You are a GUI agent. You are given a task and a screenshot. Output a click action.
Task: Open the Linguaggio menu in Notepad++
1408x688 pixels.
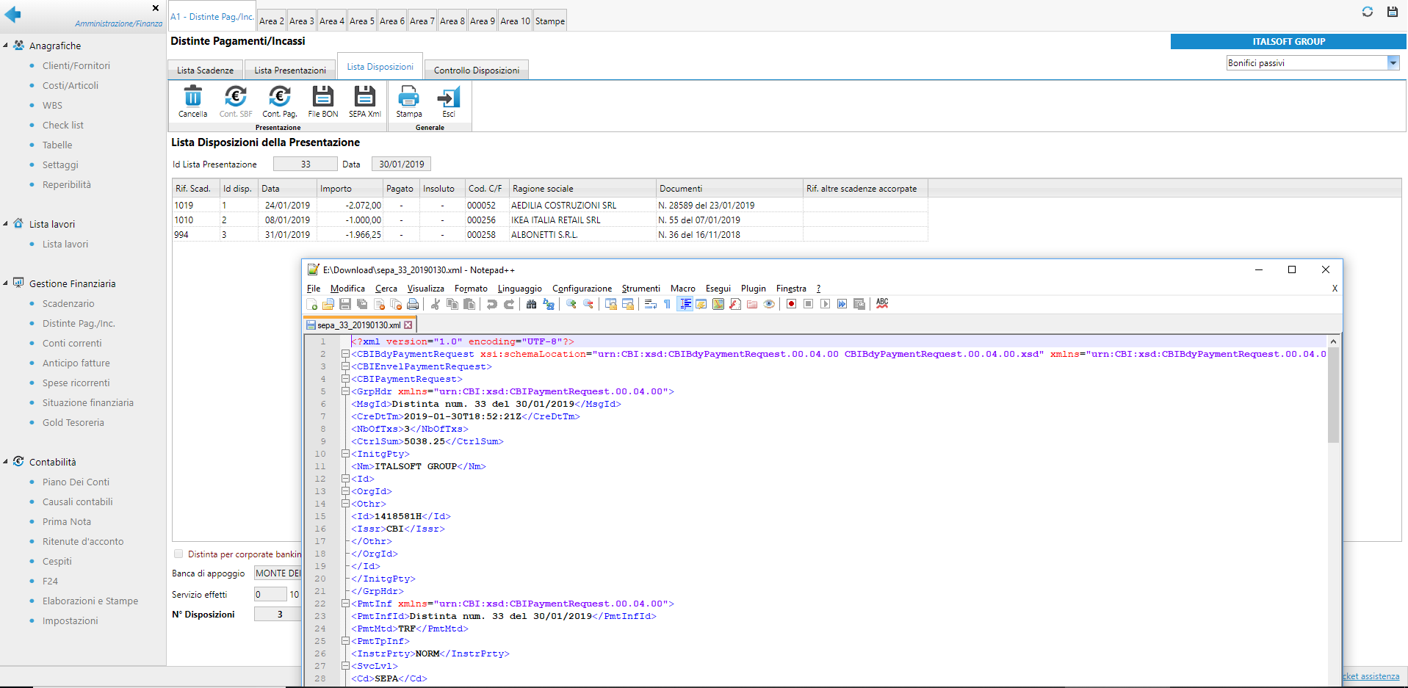[519, 289]
